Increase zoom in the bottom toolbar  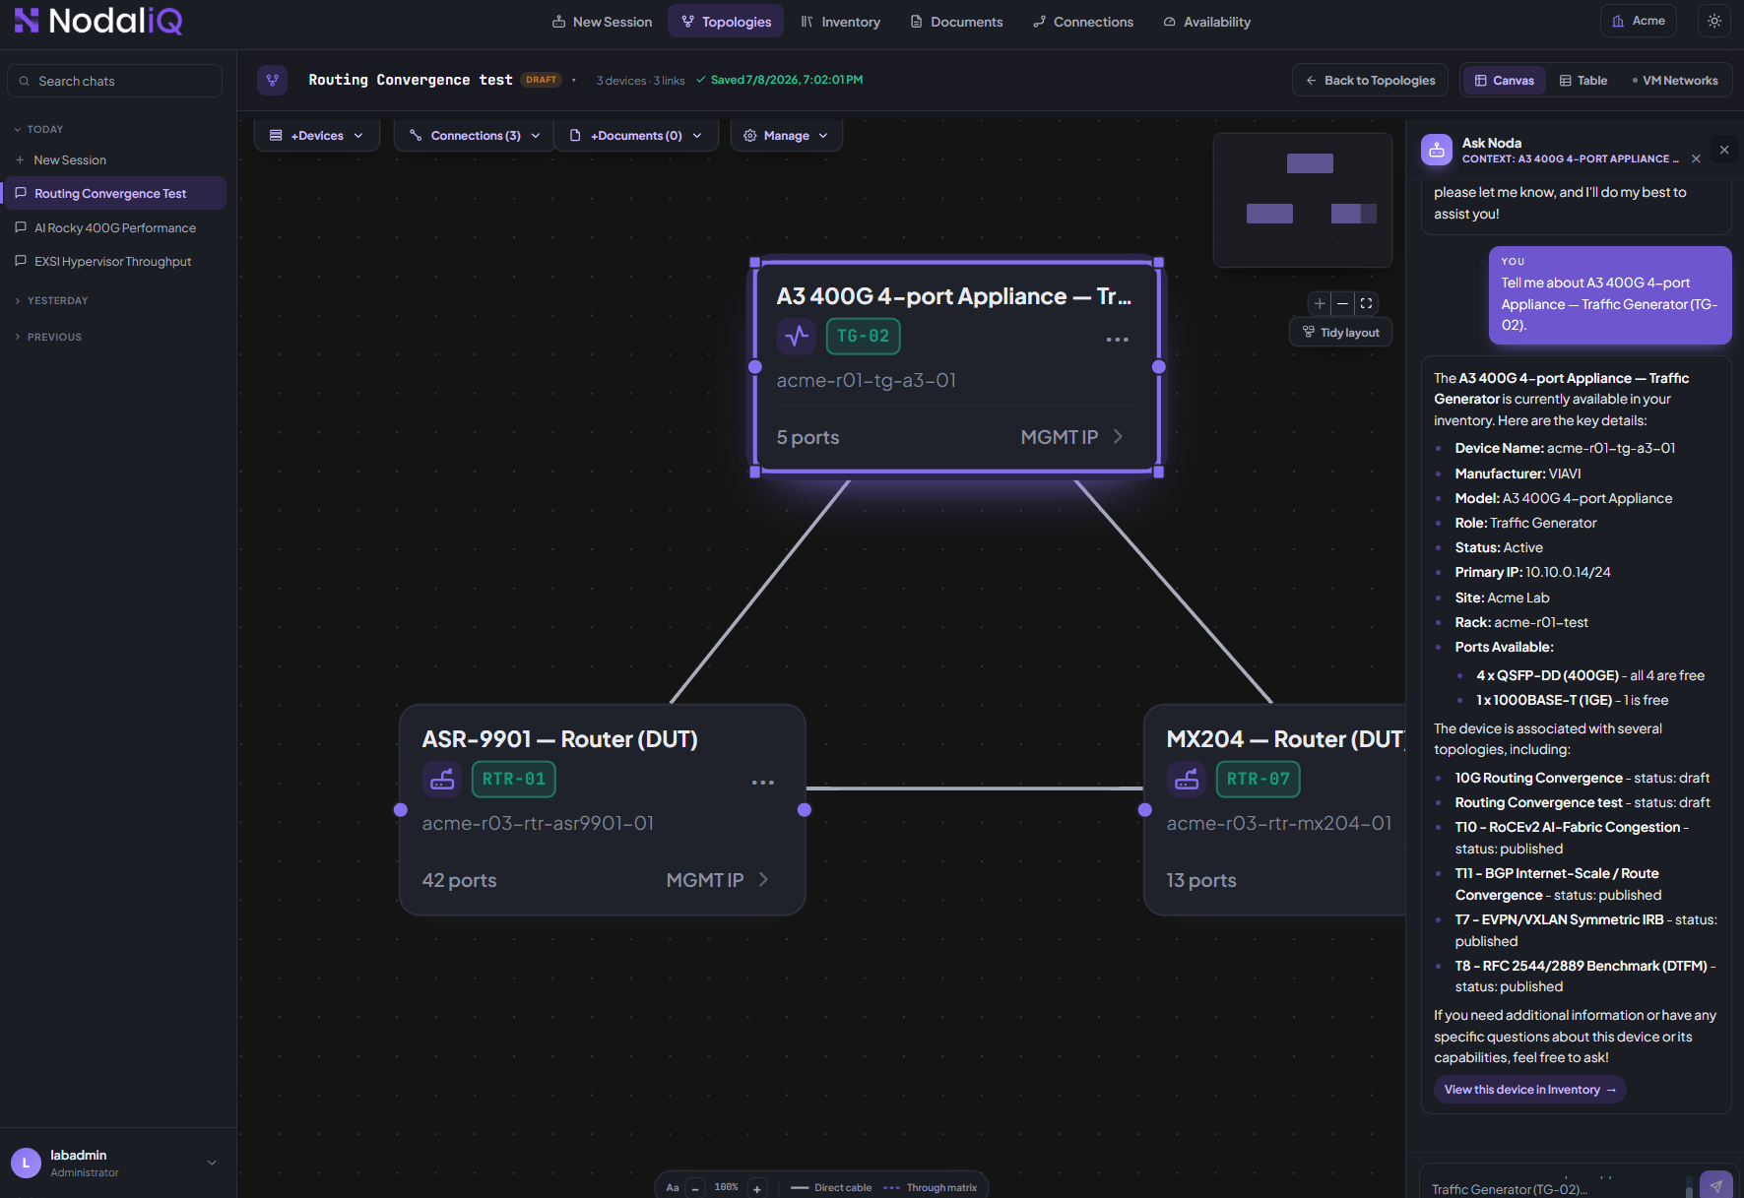(757, 1188)
